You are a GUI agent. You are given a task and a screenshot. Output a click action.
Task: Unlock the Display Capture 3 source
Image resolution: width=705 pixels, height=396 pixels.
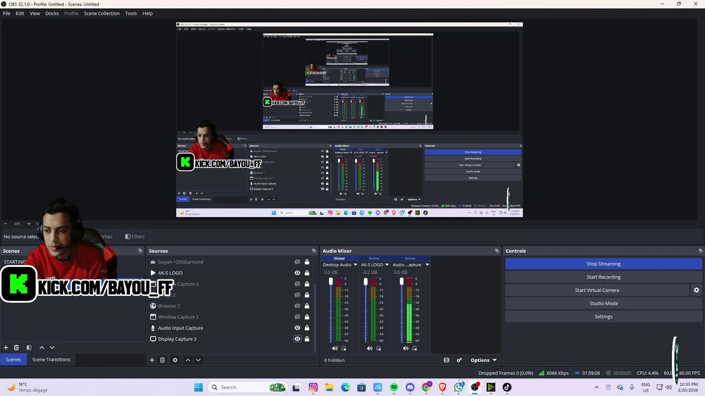[307, 339]
